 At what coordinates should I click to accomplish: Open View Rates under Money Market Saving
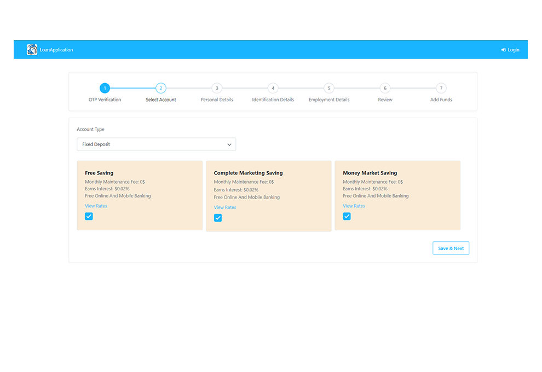[x=354, y=206]
